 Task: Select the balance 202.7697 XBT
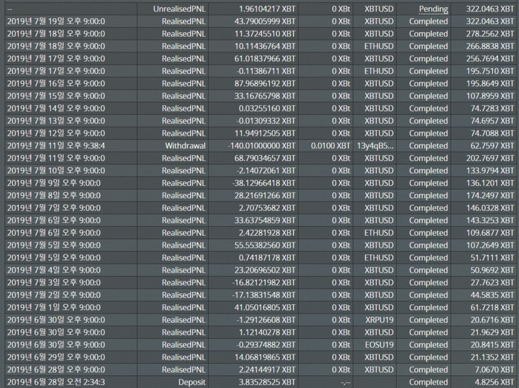click(490, 158)
